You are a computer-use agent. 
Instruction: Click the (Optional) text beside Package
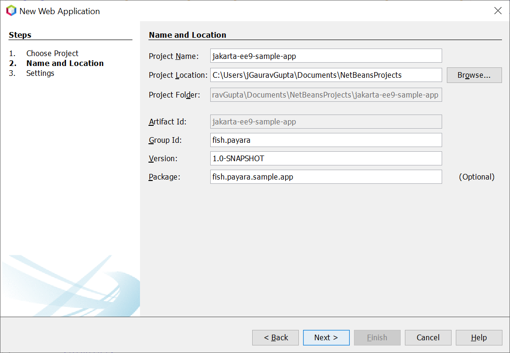click(x=477, y=177)
